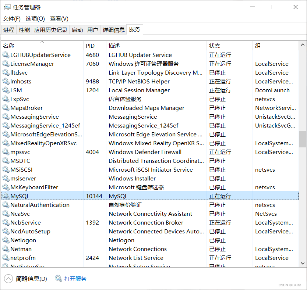Switch to the 性能 tab
307x290 pixels.
pos(24,30)
